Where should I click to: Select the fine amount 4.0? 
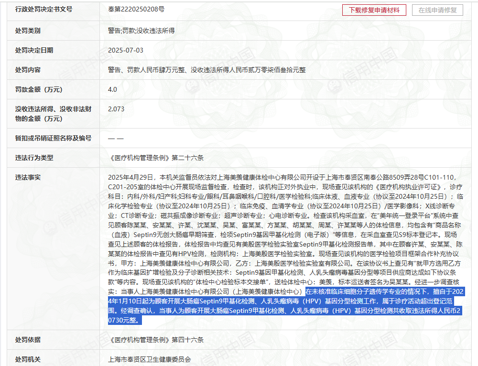(112, 89)
